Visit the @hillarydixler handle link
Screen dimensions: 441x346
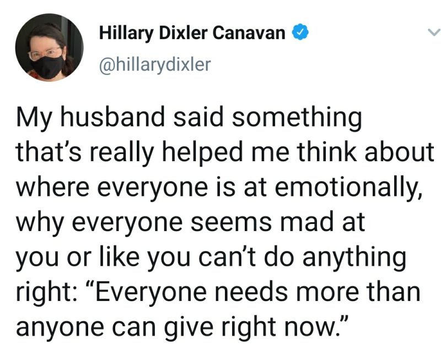155,65
